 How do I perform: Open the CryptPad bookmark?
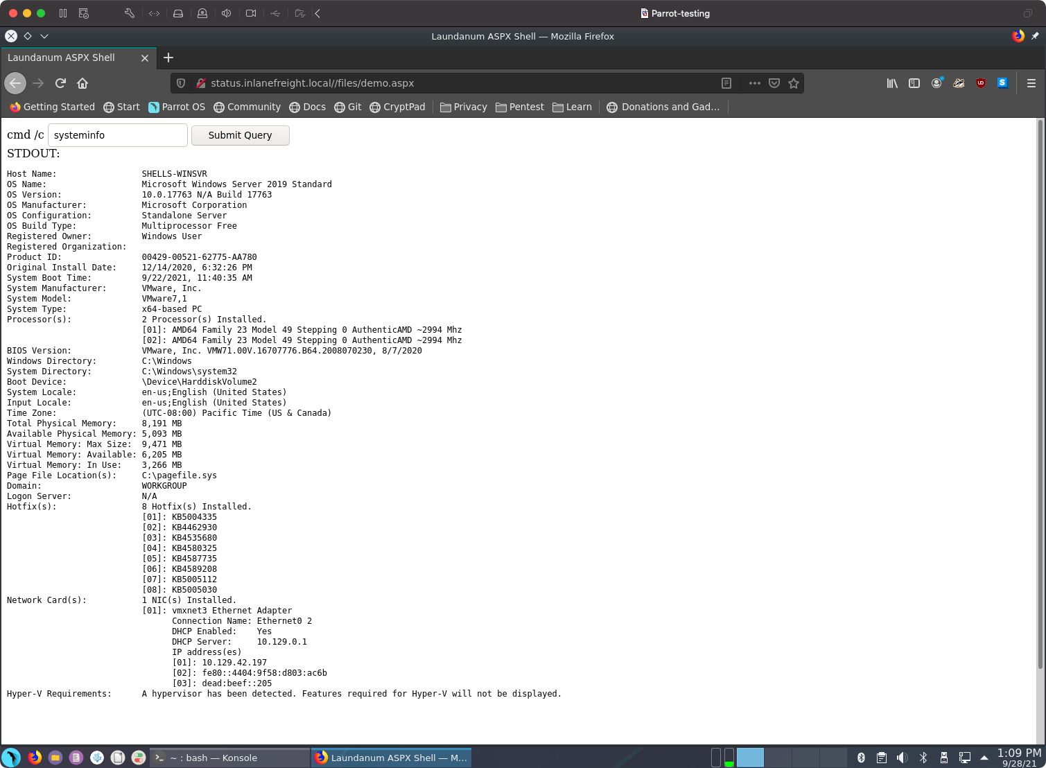[398, 107]
